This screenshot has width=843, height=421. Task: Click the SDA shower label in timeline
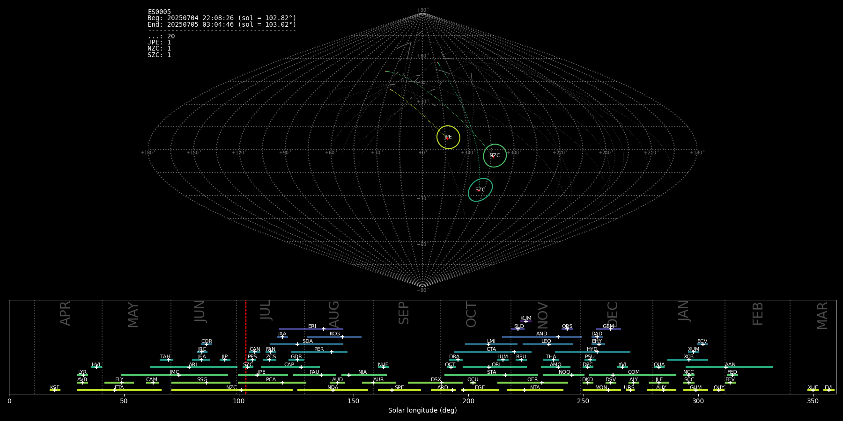(308, 341)
